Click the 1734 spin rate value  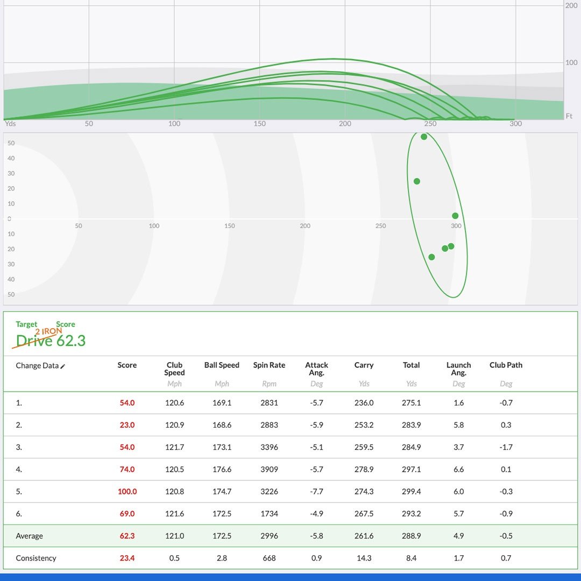pos(270,514)
